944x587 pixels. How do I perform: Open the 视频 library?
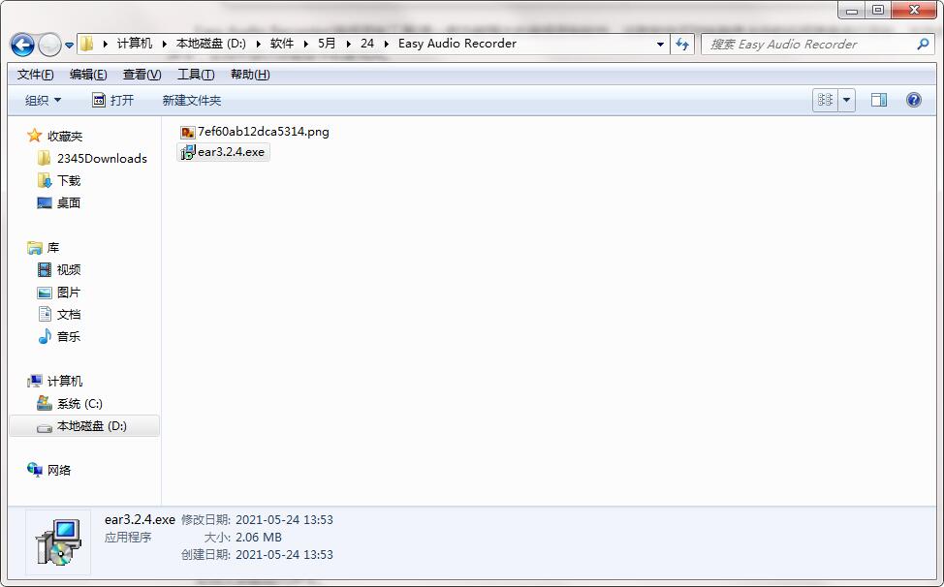click(59, 269)
